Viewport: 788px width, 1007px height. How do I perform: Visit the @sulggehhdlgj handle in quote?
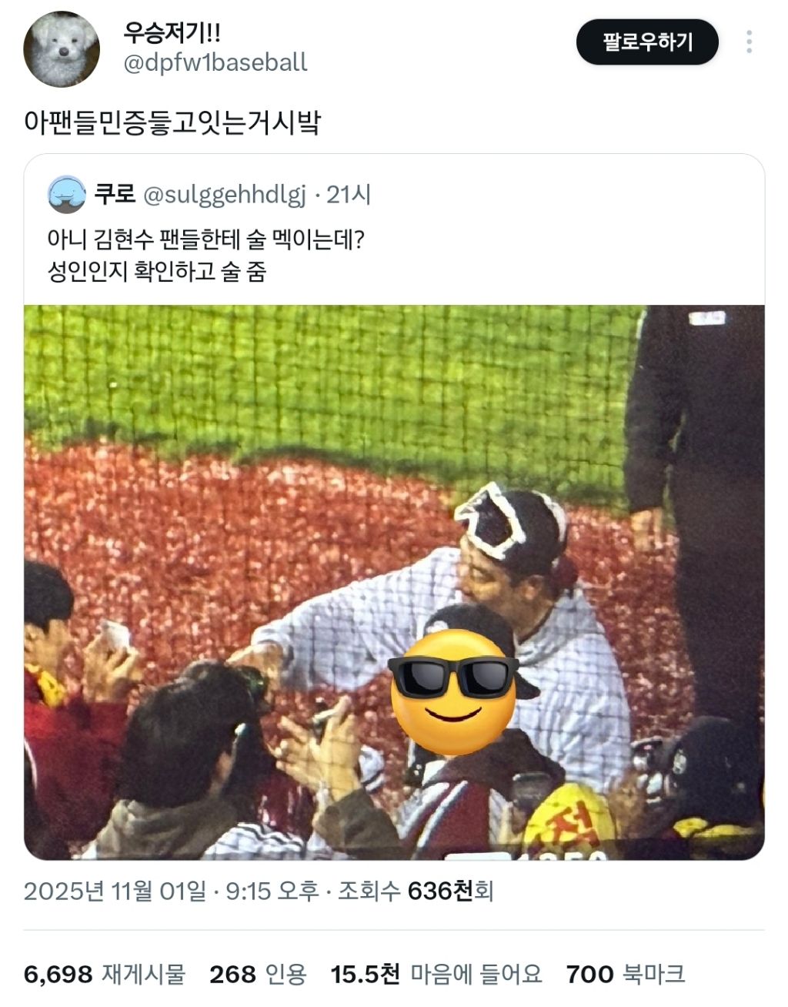point(225,195)
